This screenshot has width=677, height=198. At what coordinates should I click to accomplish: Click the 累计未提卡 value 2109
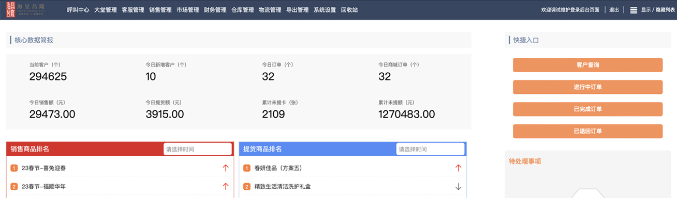(273, 114)
